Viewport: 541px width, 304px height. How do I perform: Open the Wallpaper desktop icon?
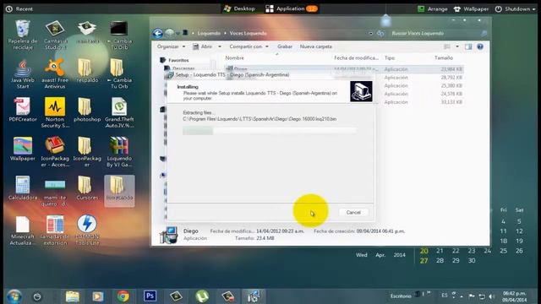pyautogui.click(x=23, y=149)
